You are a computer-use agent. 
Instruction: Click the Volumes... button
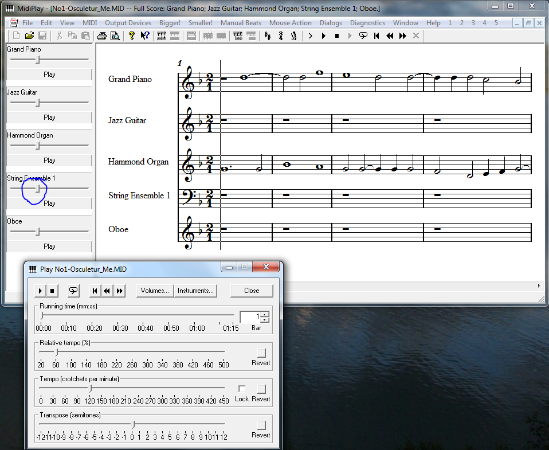point(155,291)
